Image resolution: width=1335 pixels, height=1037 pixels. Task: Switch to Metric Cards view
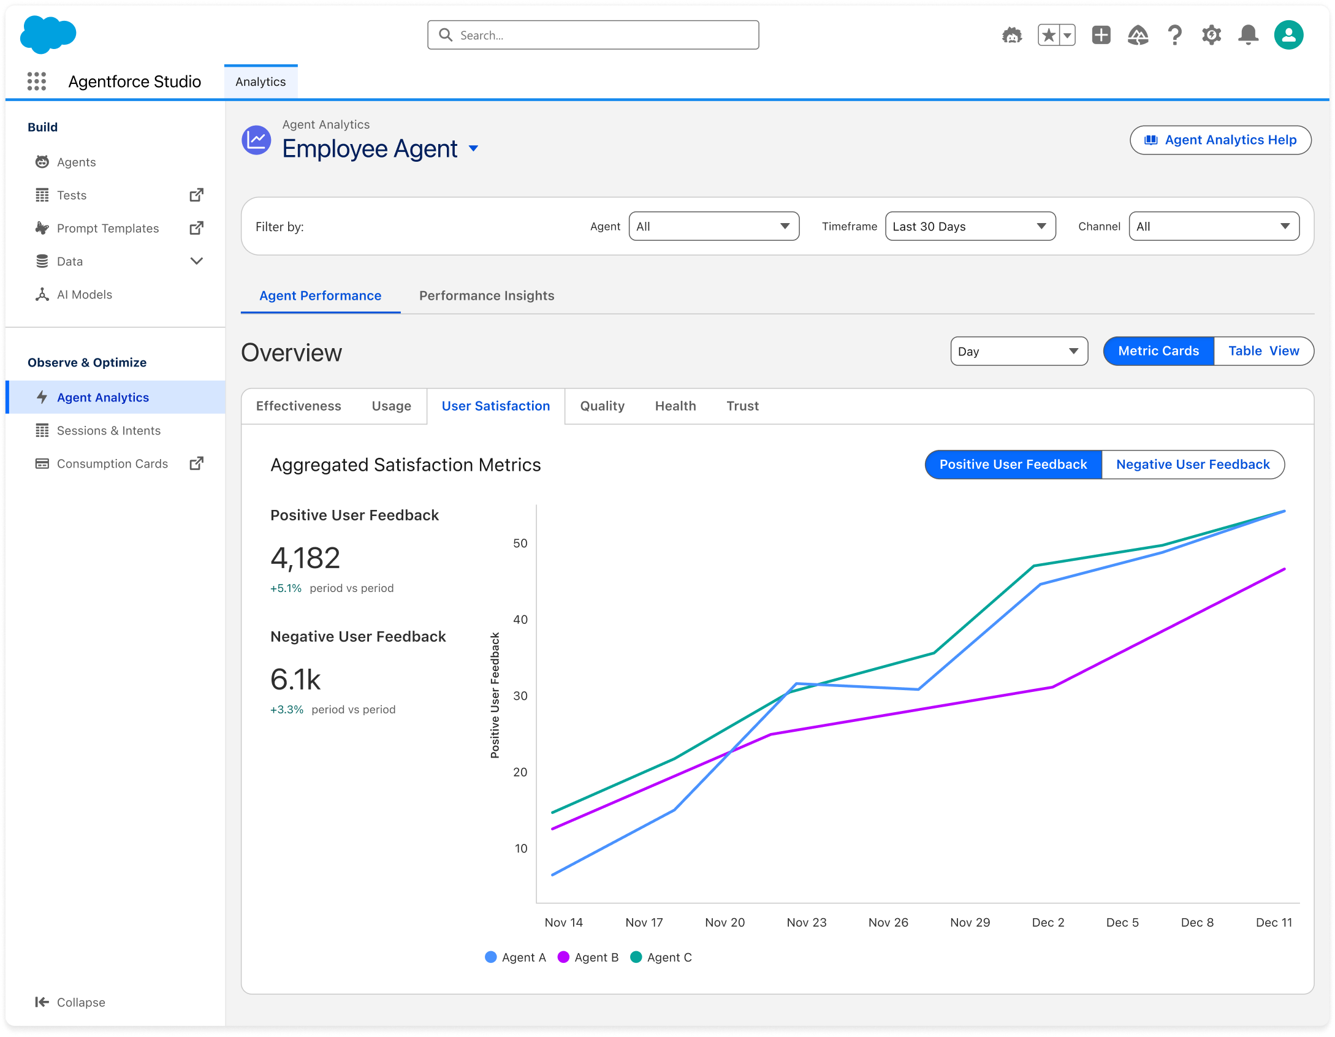pyautogui.click(x=1158, y=351)
